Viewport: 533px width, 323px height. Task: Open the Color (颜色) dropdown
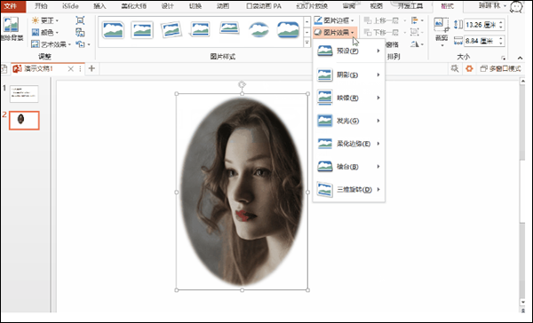[x=45, y=32]
